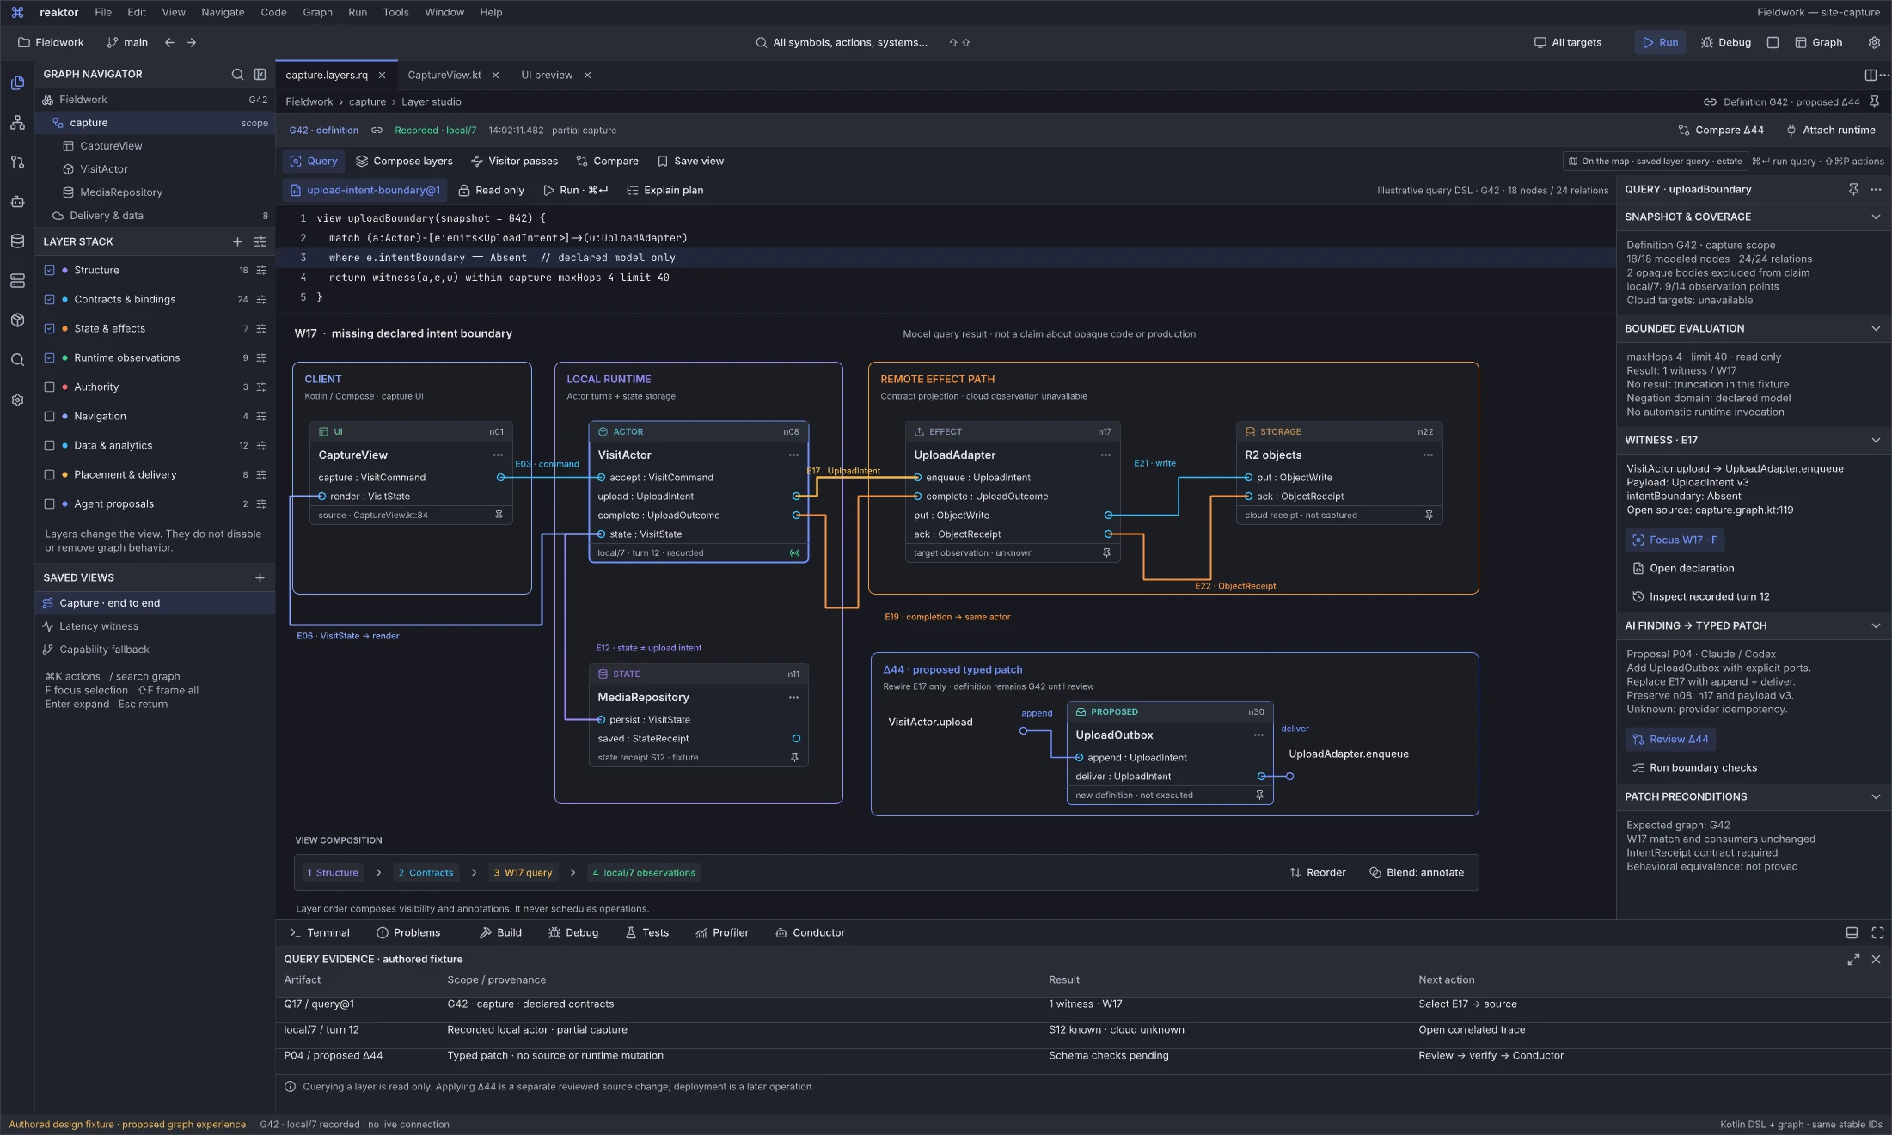This screenshot has height=1135, width=1892.
Task: Open the main branch selector
Action: click(127, 42)
